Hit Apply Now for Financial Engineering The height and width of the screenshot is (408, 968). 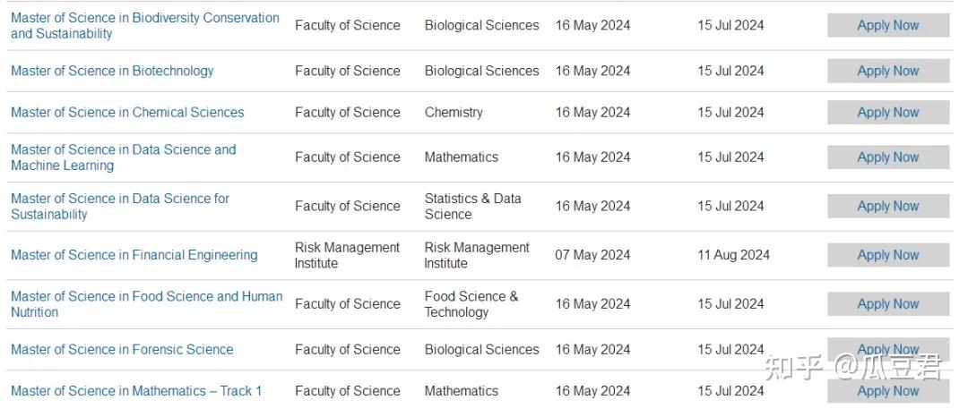pos(887,255)
